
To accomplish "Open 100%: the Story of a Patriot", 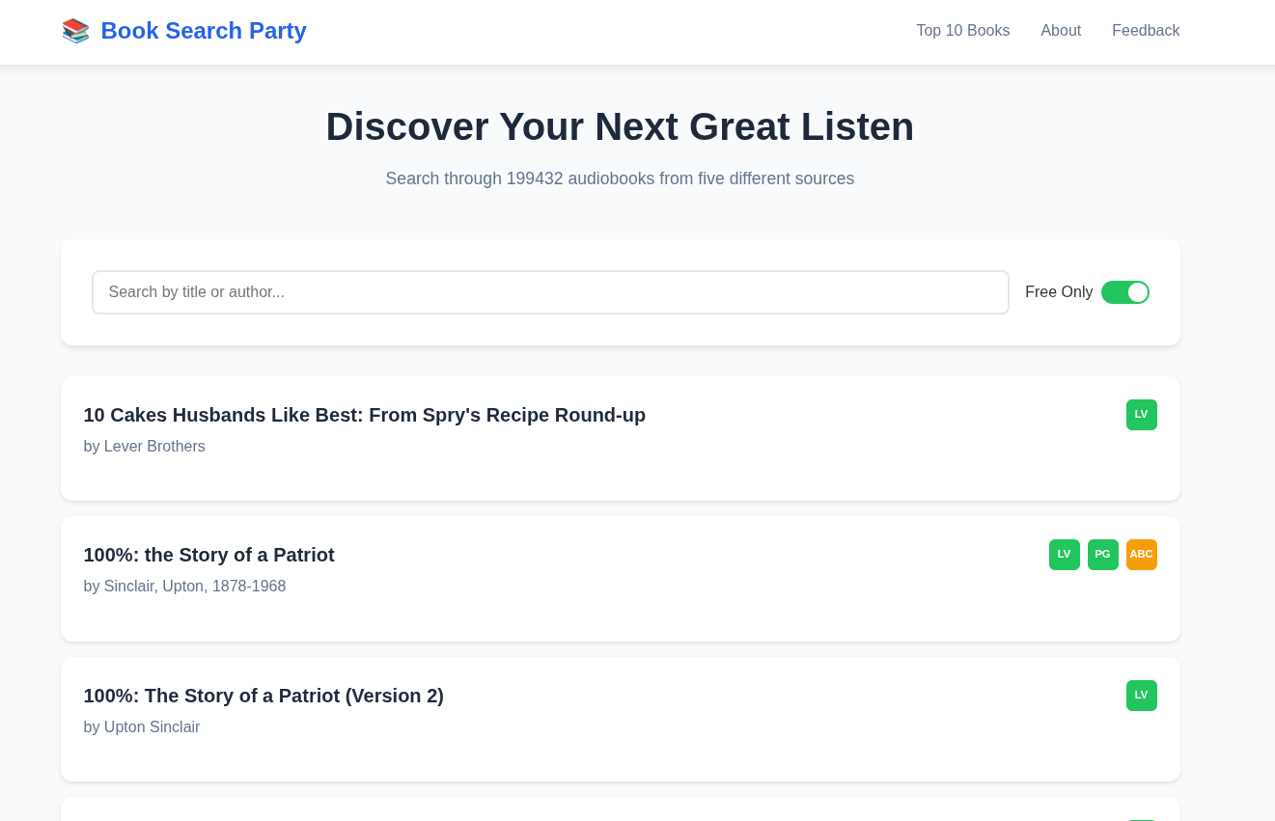I will coord(208,555).
